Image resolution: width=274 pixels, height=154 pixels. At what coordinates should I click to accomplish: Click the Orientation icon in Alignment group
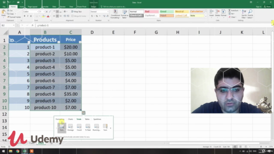point(65,12)
